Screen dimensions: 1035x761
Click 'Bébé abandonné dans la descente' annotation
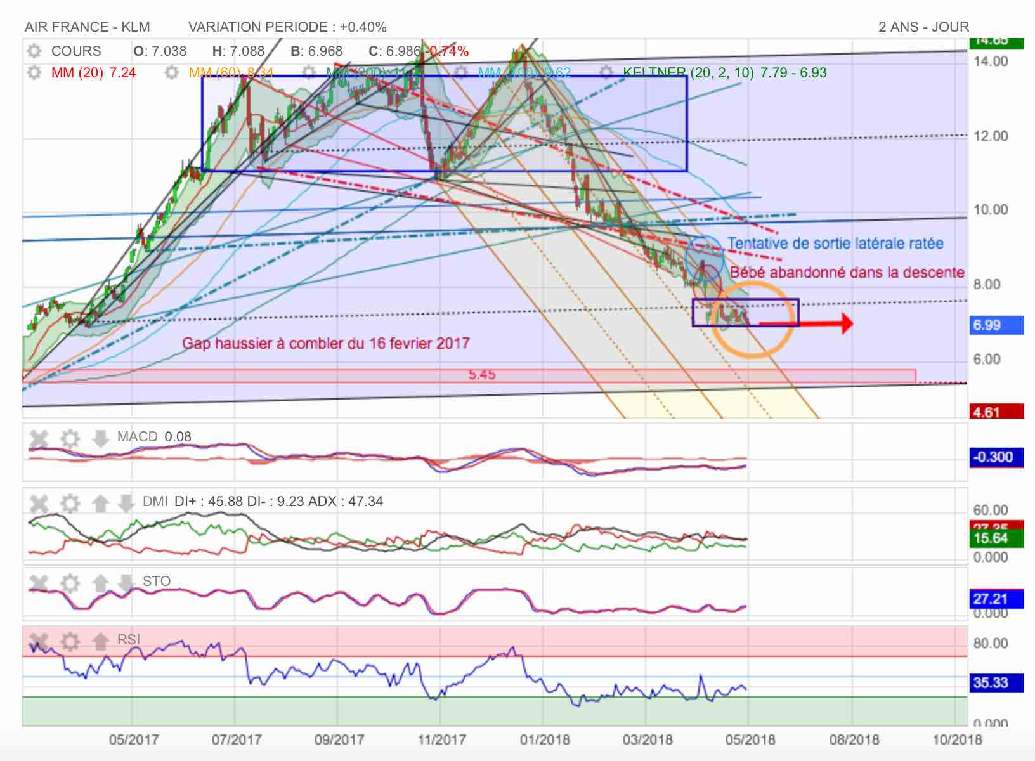coord(847,273)
